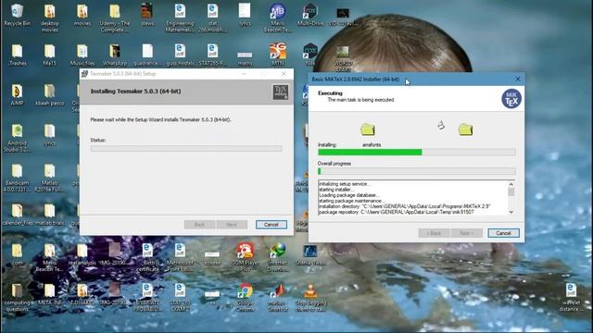Click source folder icon in MiKTeX installer

coord(368,129)
